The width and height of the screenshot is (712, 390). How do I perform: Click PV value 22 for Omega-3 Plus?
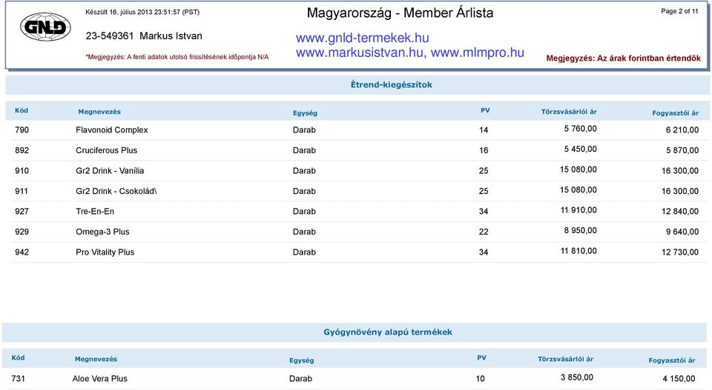pyautogui.click(x=484, y=232)
